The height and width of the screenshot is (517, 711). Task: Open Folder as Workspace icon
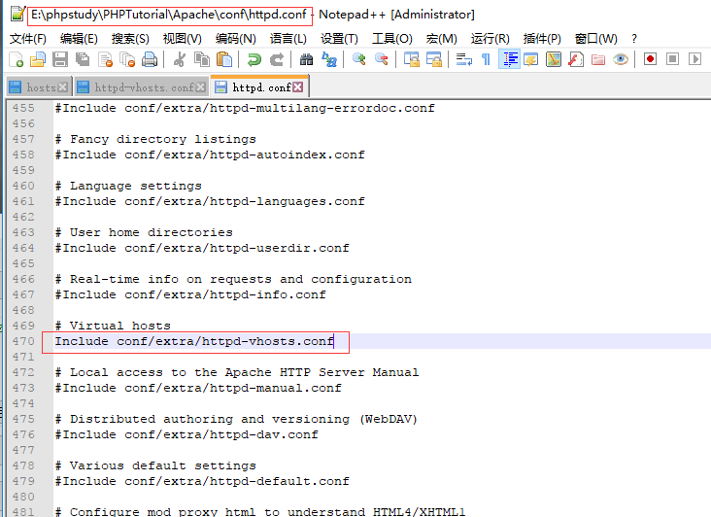pyautogui.click(x=598, y=59)
